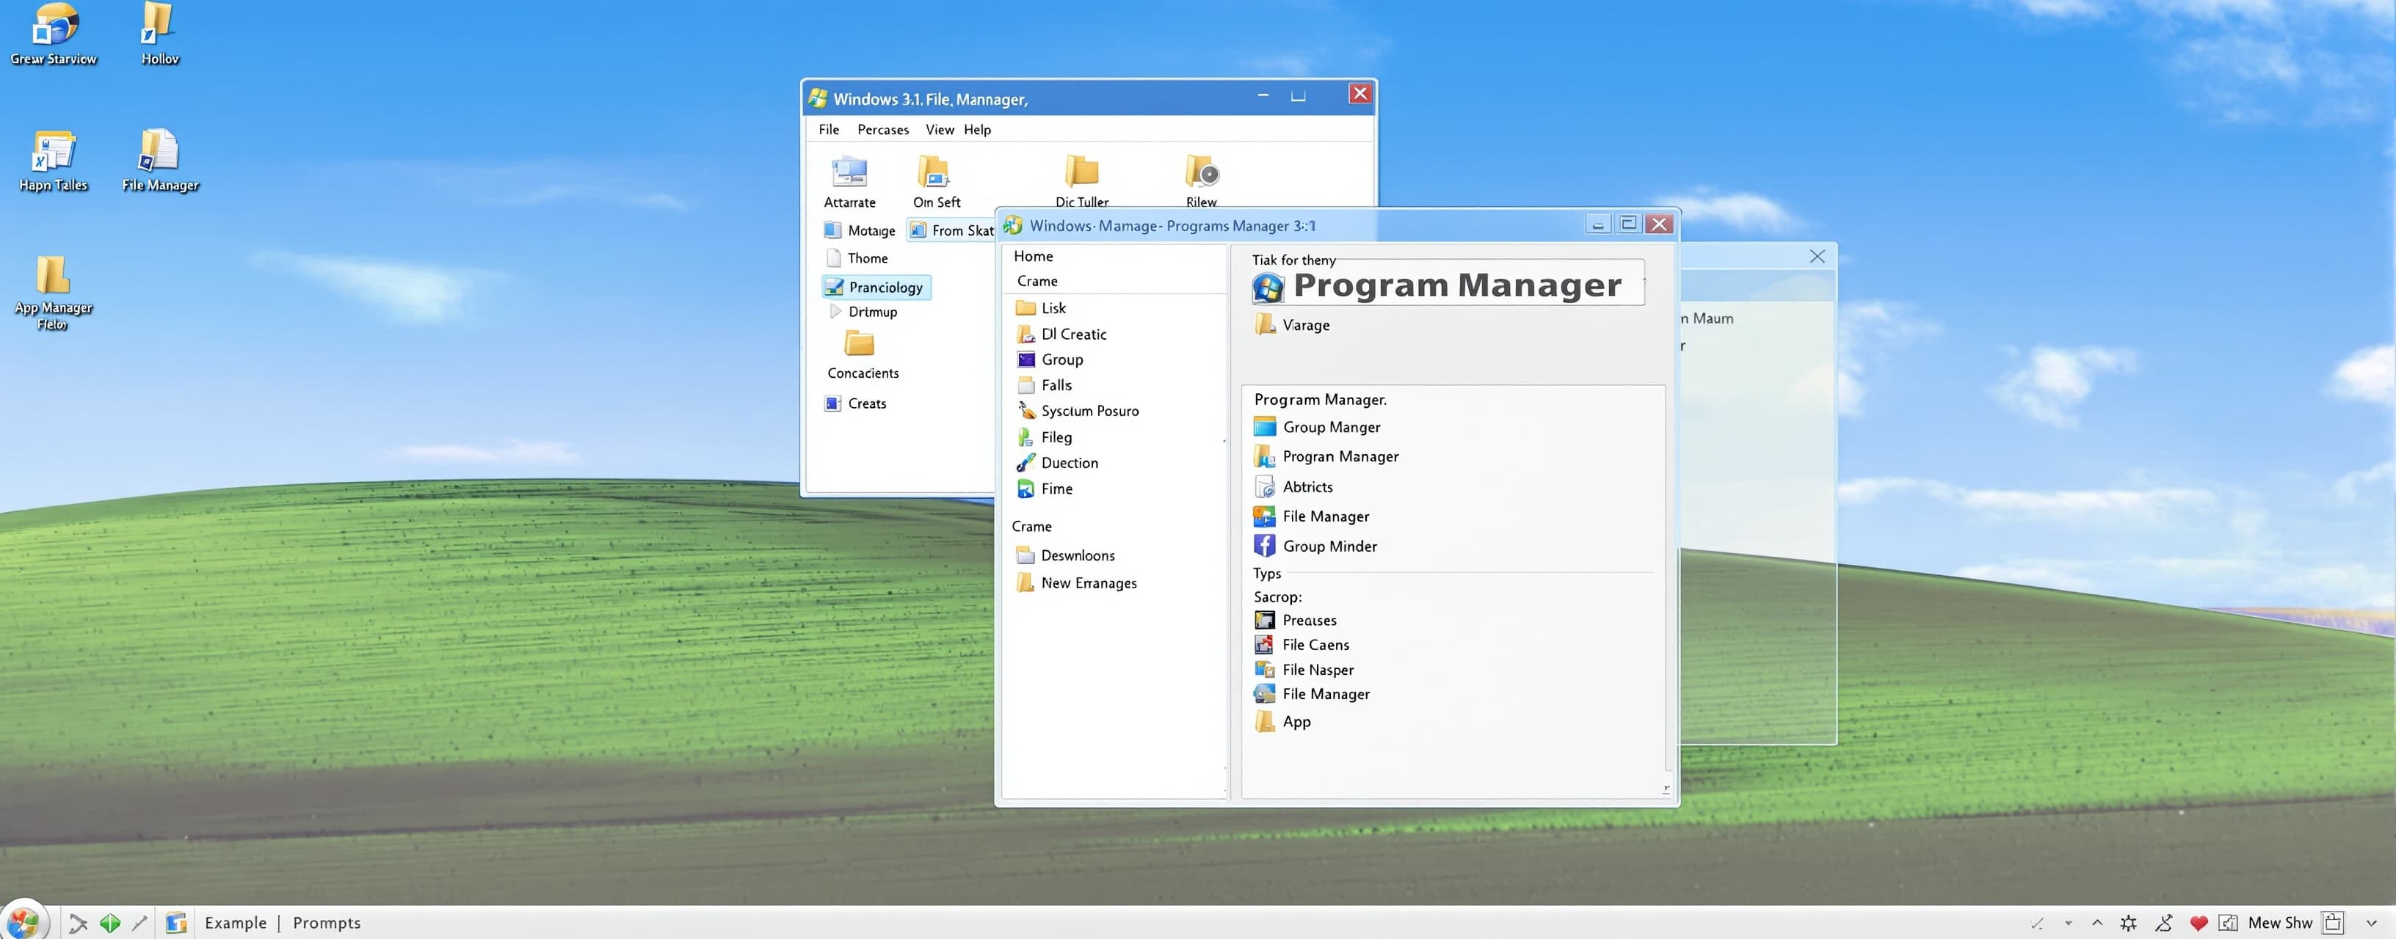Open App Manager Fleto desktop folder
This screenshot has height=939, width=2396.
click(53, 293)
